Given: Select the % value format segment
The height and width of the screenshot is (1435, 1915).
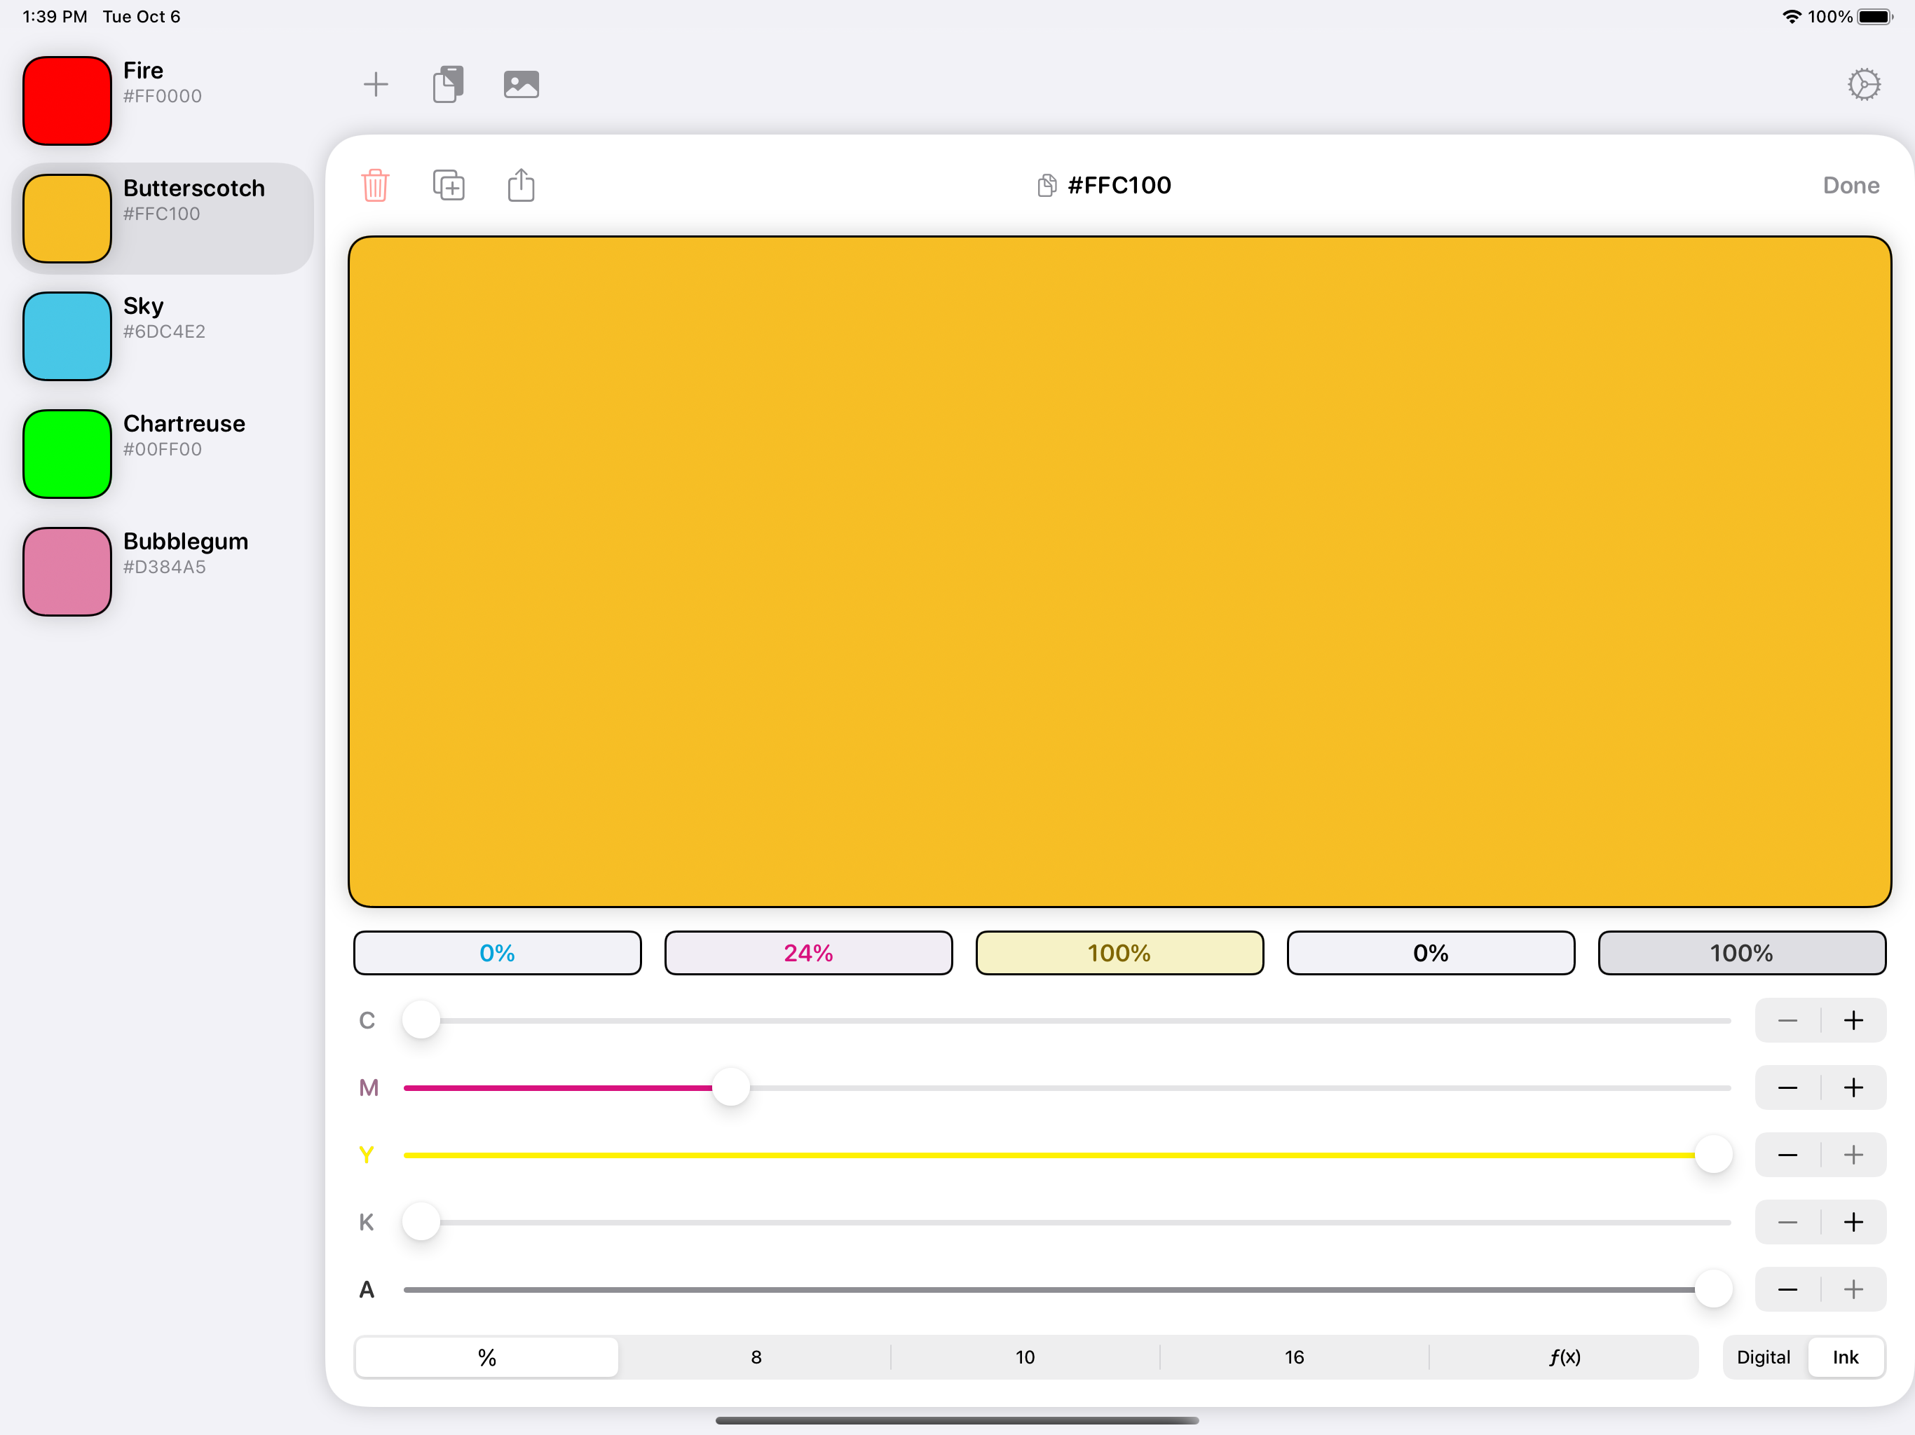Looking at the screenshot, I should point(486,1357).
